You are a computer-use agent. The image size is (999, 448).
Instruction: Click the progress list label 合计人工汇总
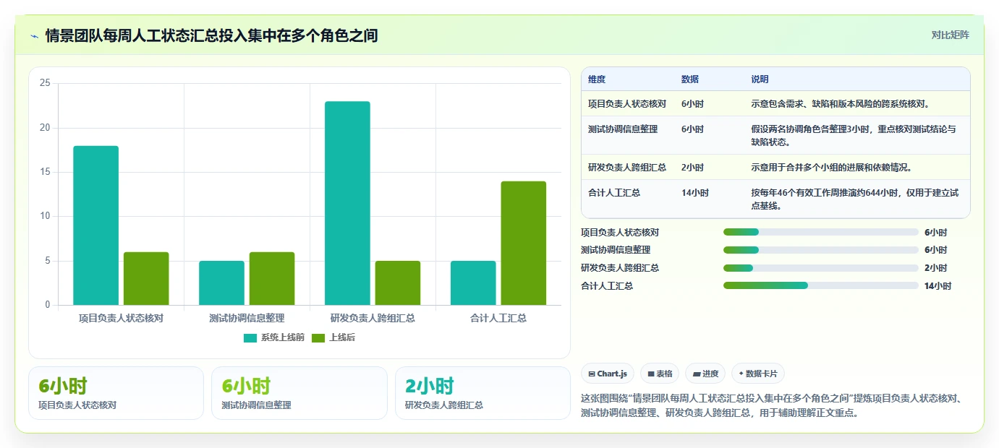tap(607, 286)
